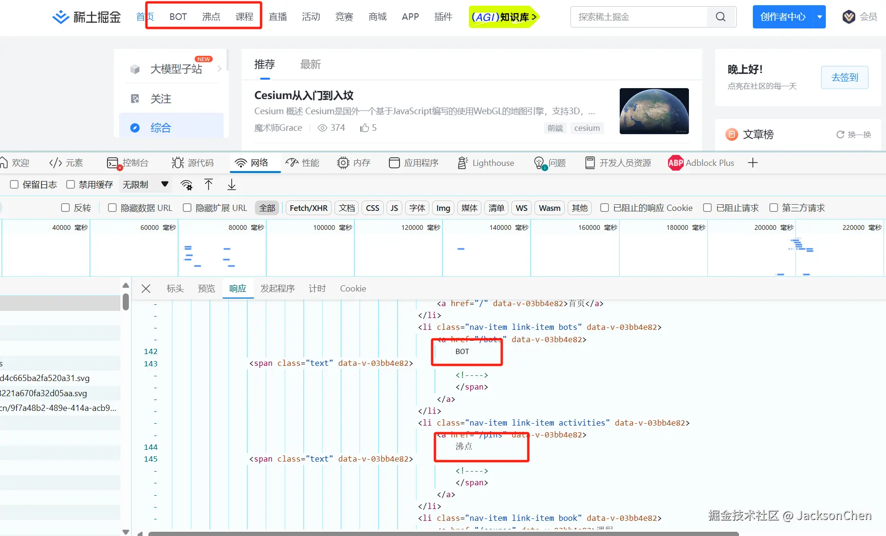Click the 源代码 bug icon

coord(178,163)
